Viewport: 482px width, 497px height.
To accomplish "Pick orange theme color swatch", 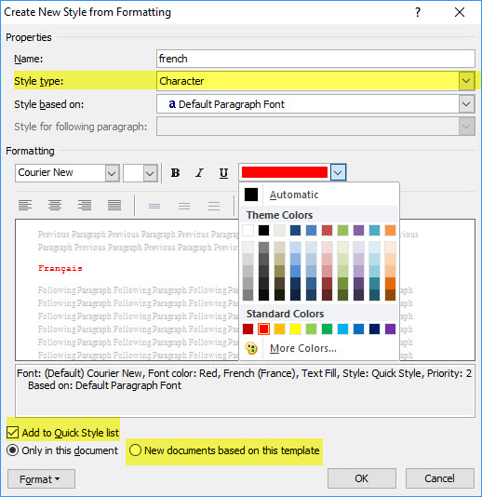I will [x=391, y=231].
